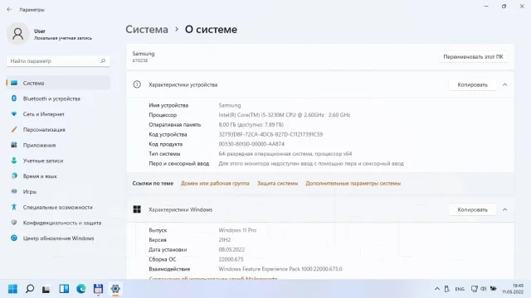Open Защита системы link

[277, 184]
